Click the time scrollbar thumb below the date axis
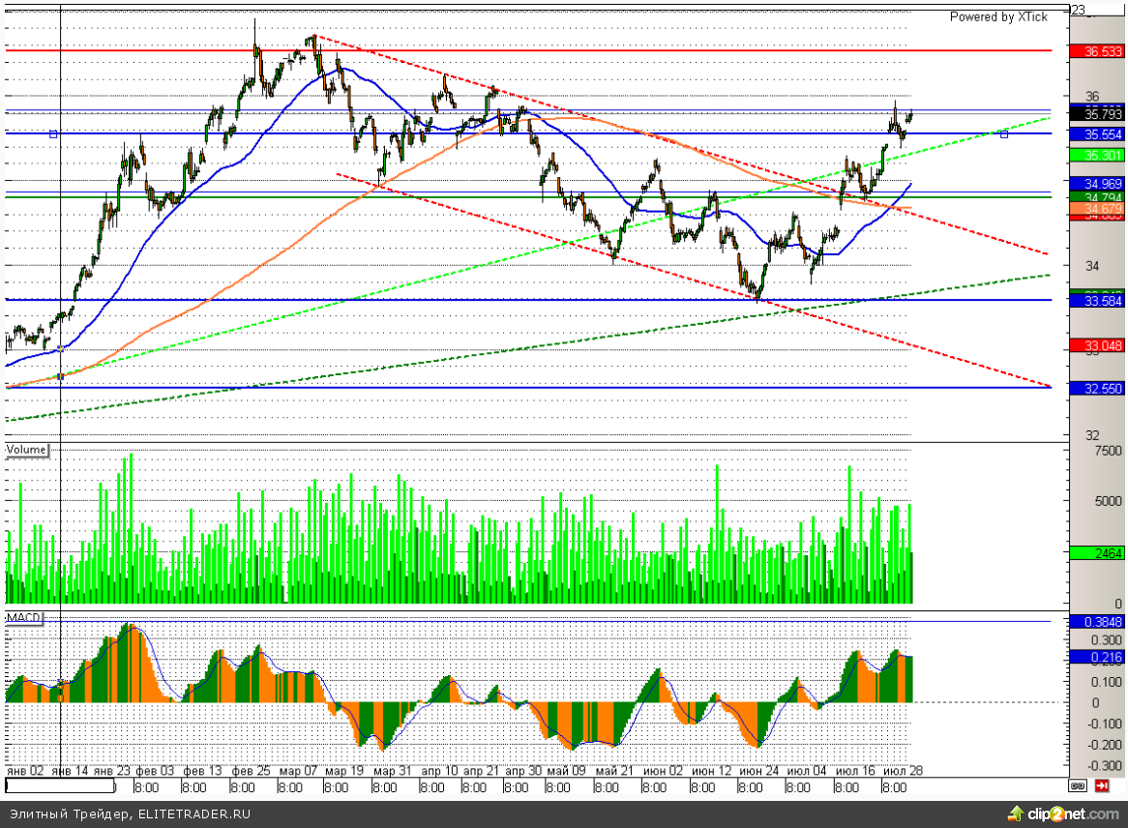Screen dimensions: 1128x828 [60, 787]
